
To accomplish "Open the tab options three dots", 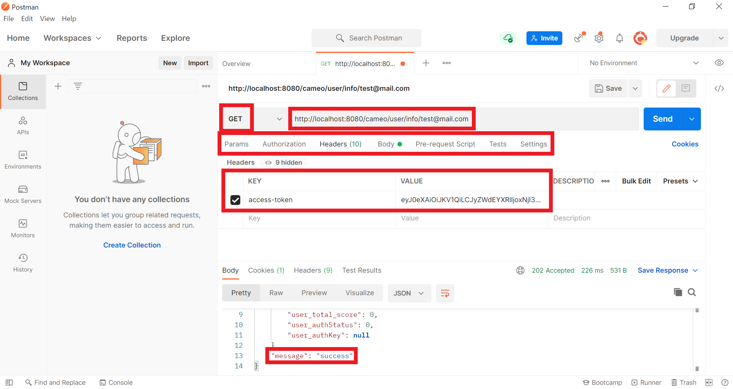I will click(447, 63).
